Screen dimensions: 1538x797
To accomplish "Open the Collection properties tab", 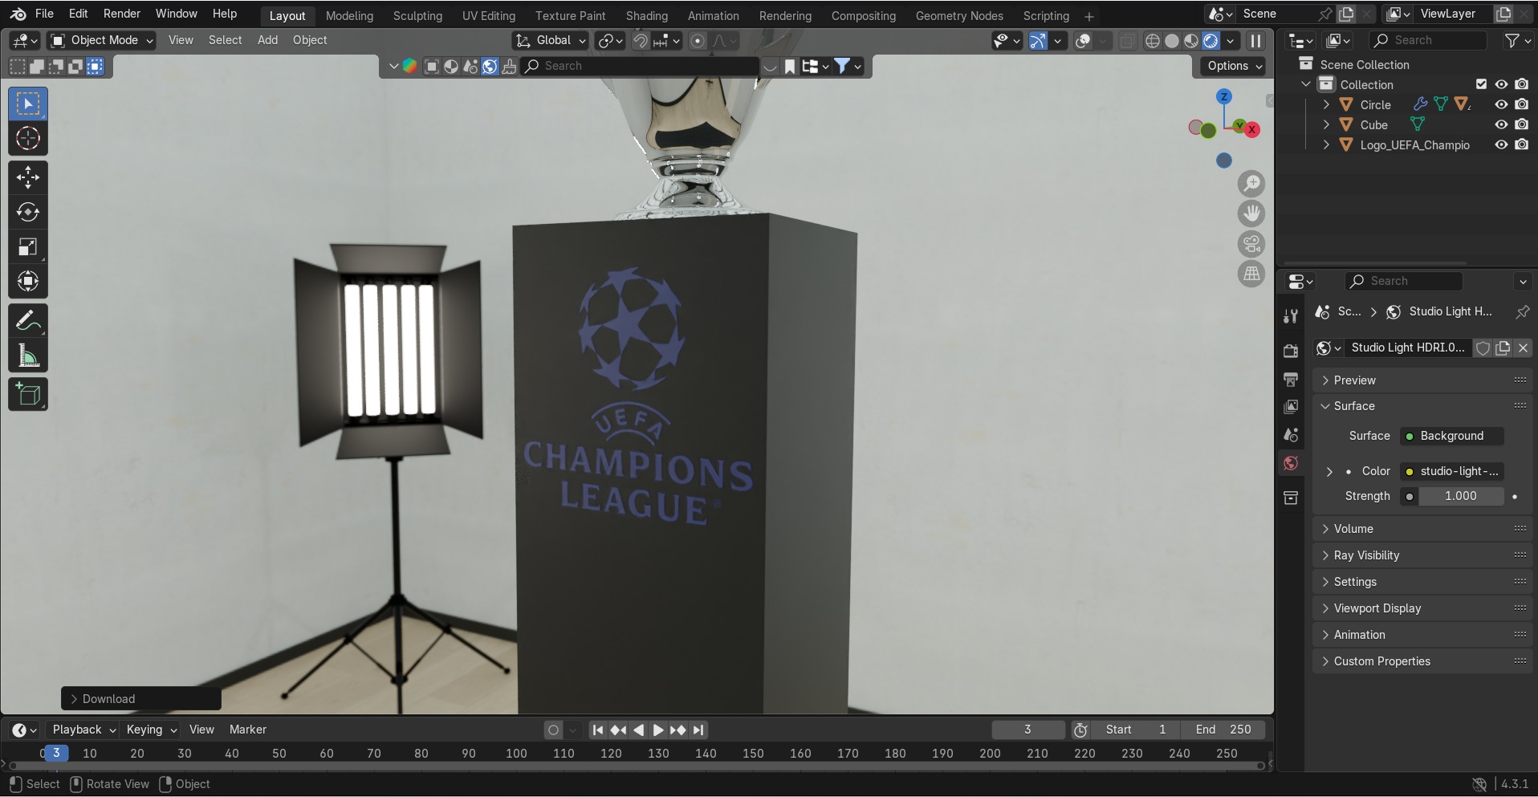I will [1291, 498].
